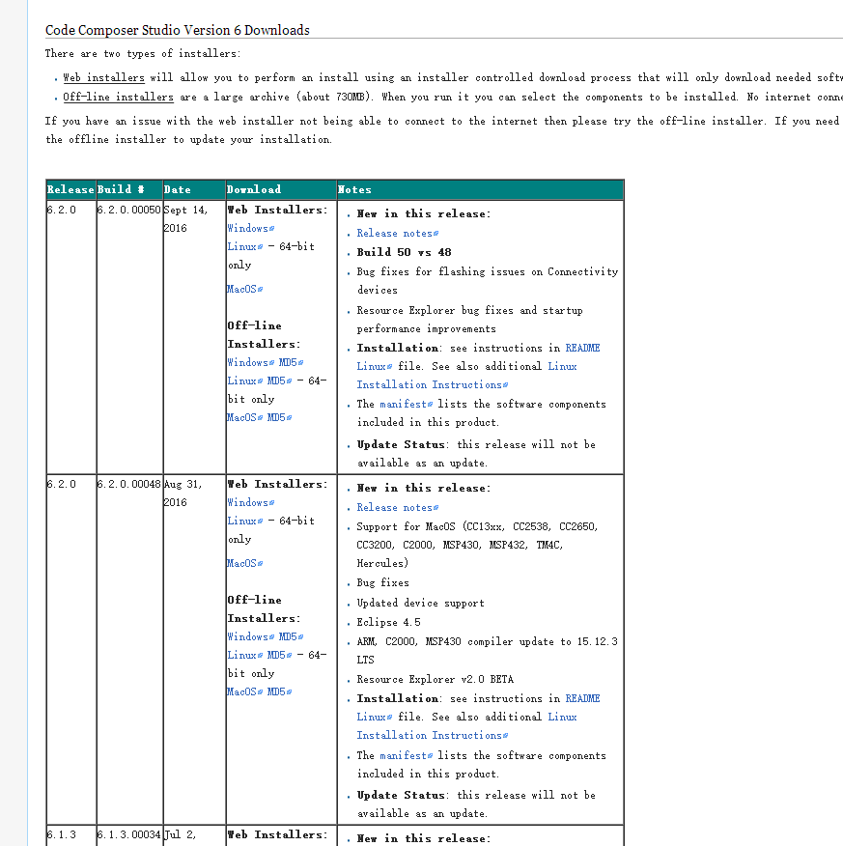Click the 'There are two types of installers:' sentence
The width and height of the screenshot is (843, 846).
(143, 53)
